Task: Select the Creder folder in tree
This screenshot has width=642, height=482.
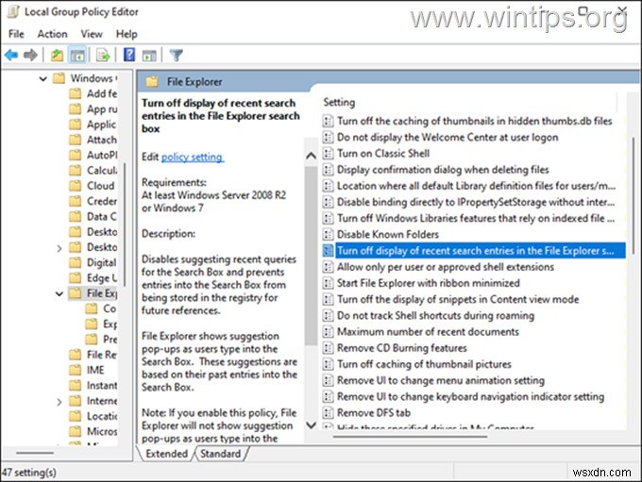Action: point(102,201)
